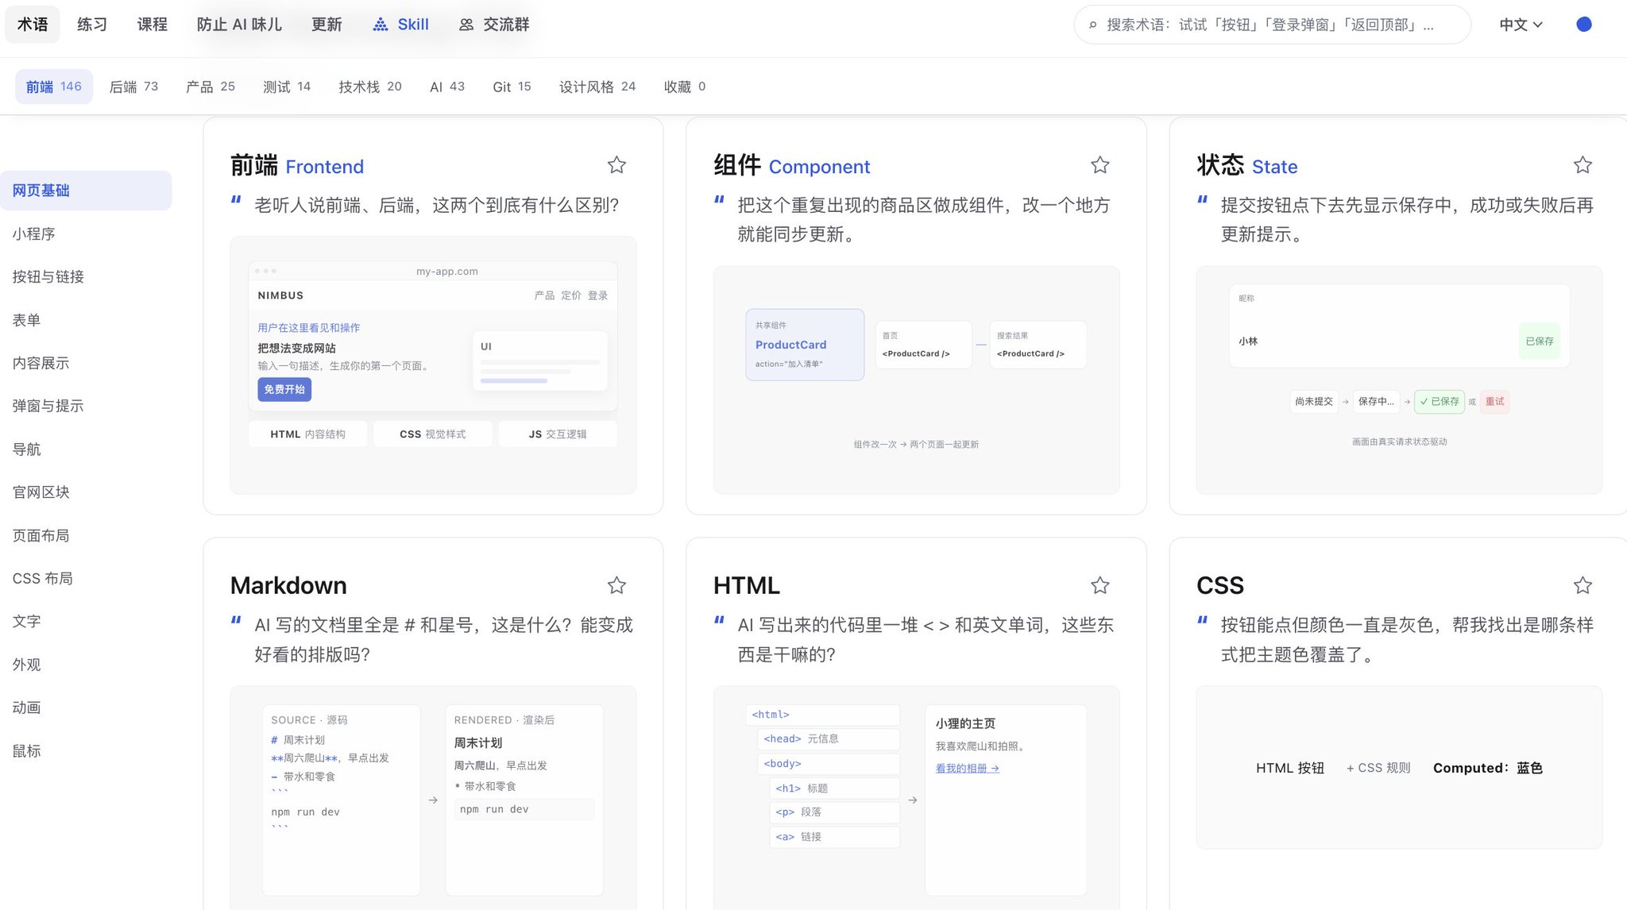Open the Skill nav item
This screenshot has width=1627, height=910.
coord(401,25)
